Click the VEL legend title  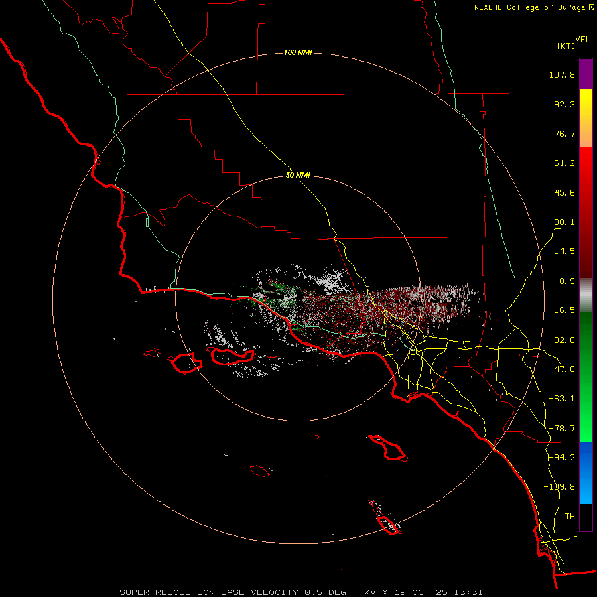(582, 39)
